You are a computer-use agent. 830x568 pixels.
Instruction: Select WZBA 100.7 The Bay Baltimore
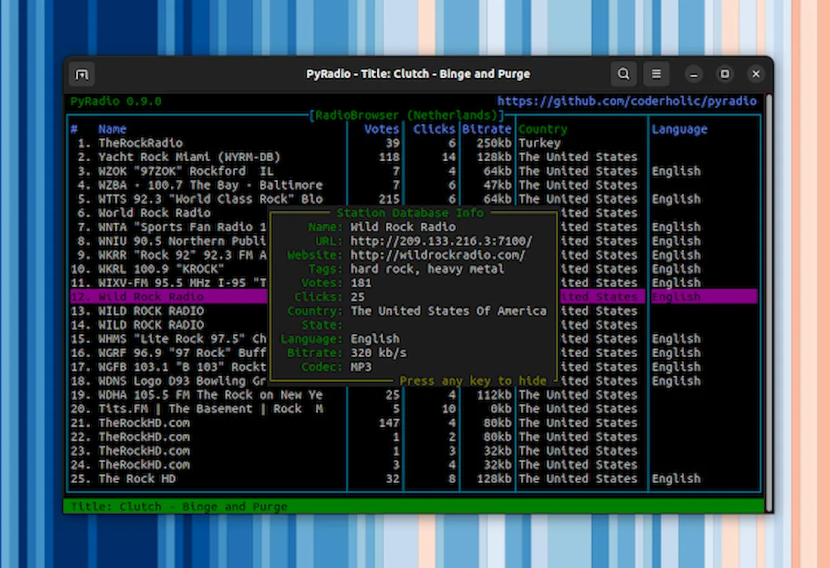coord(414,185)
